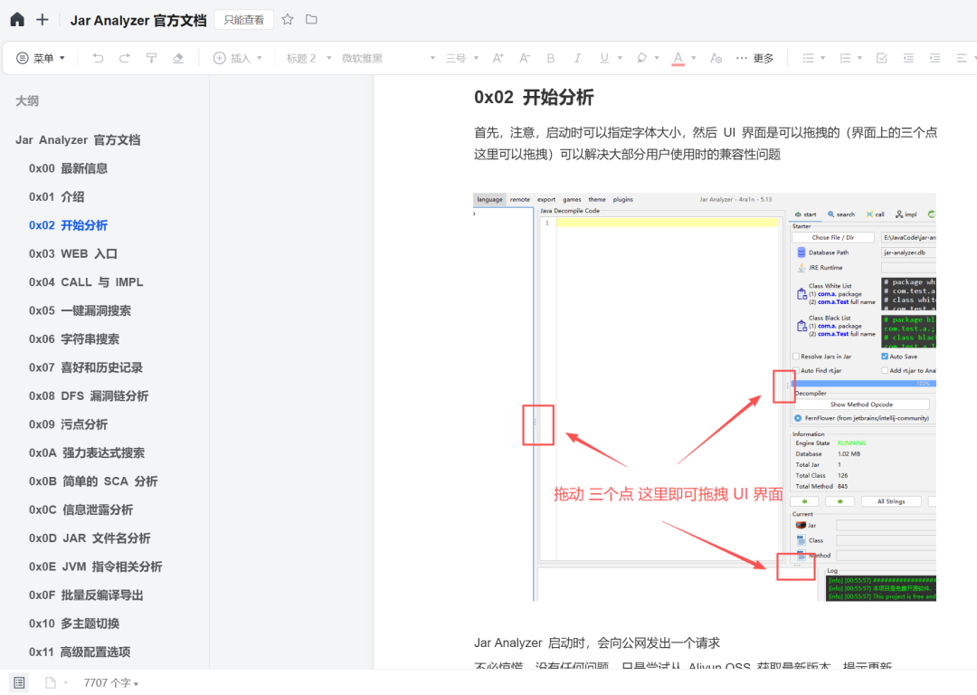Jump to 0x00 最新信息 section
This screenshot has height=695, width=977.
[x=68, y=168]
